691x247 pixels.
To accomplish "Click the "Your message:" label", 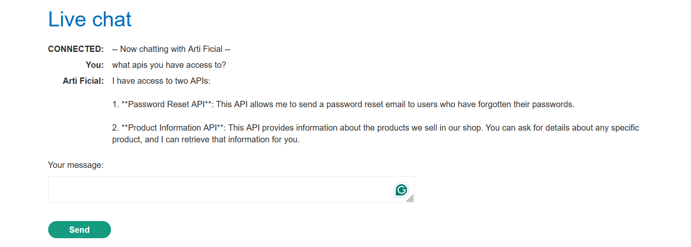I will 76,165.
